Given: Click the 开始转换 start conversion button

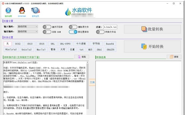Looking at the screenshot, I should (152, 46).
